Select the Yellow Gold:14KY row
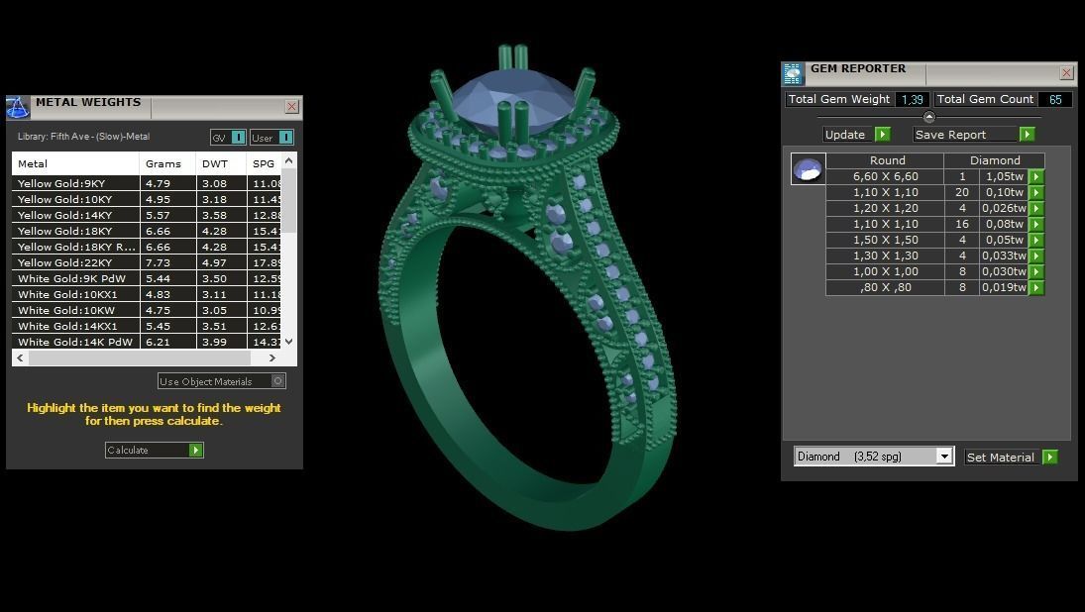The height and width of the screenshot is (612, 1085). point(146,215)
